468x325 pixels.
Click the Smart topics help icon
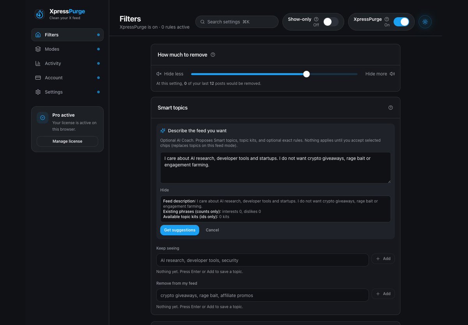tap(391, 108)
